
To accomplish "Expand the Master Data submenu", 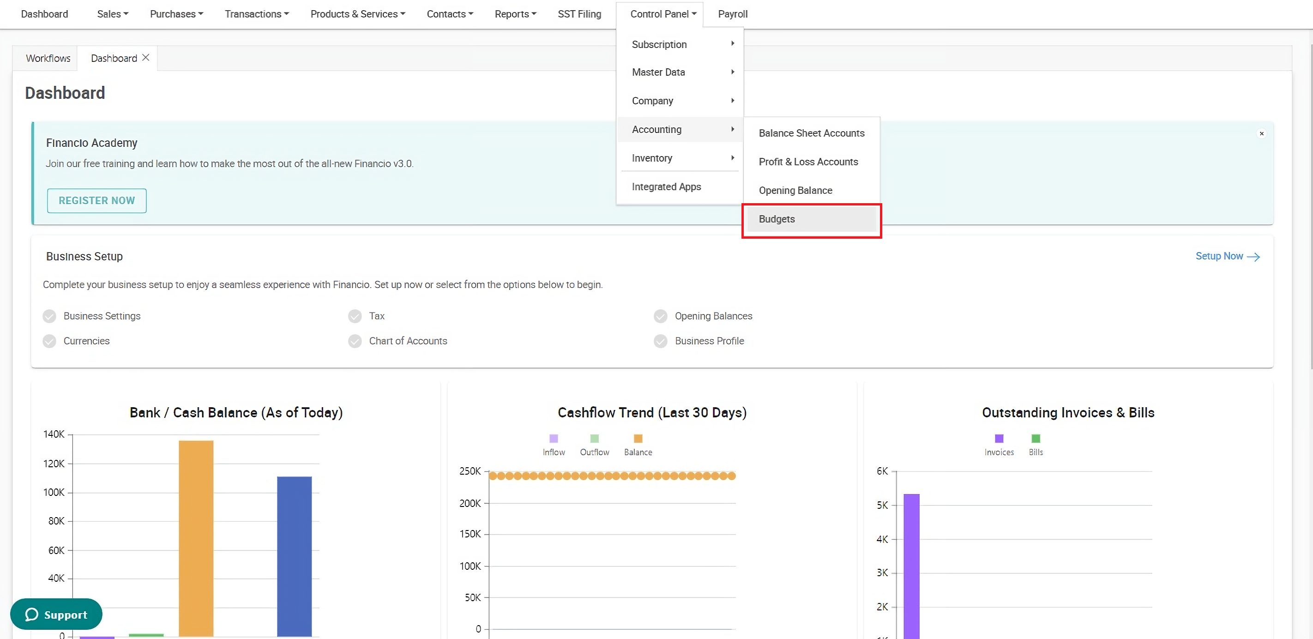I will [680, 72].
